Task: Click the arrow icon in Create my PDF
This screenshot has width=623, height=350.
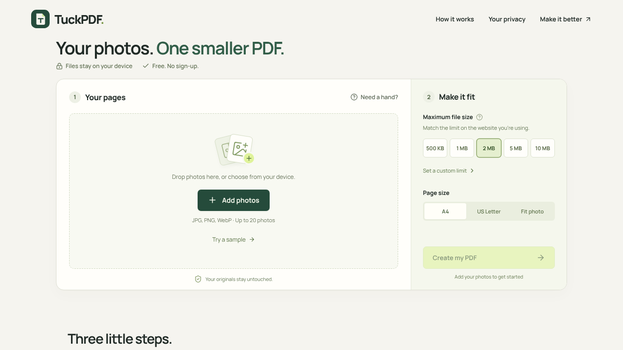Action: pos(541,258)
